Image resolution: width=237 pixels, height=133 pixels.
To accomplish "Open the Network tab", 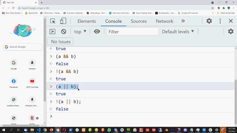I will (164, 21).
